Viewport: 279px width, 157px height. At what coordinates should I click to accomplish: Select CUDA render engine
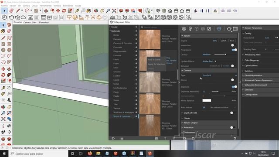click(224, 41)
